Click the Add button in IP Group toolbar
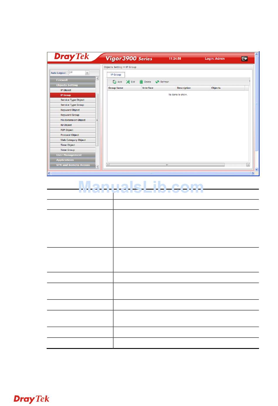This screenshot has height=406, width=278. pos(117,82)
